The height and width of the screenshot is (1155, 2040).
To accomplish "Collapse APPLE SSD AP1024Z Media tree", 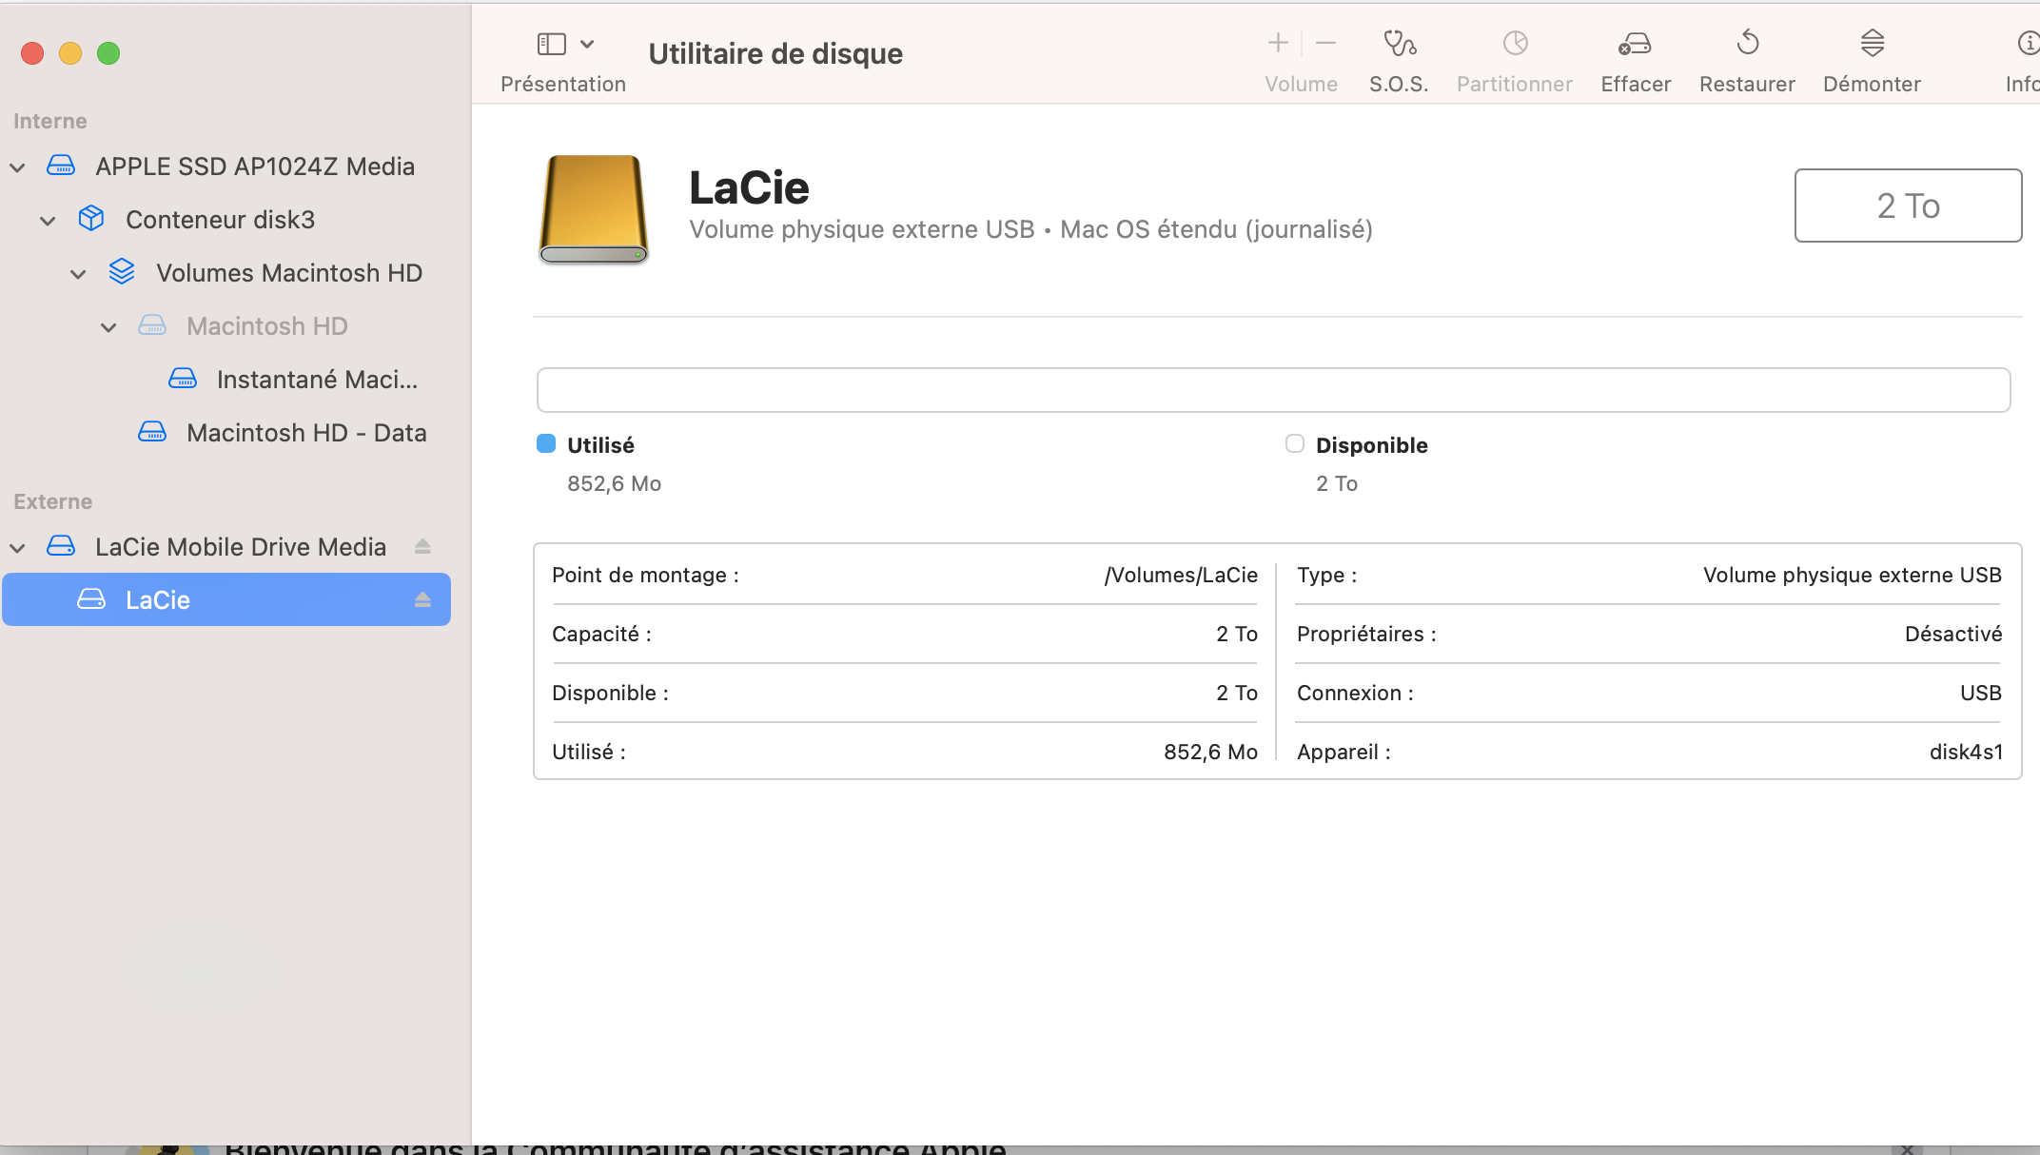I will 17,167.
